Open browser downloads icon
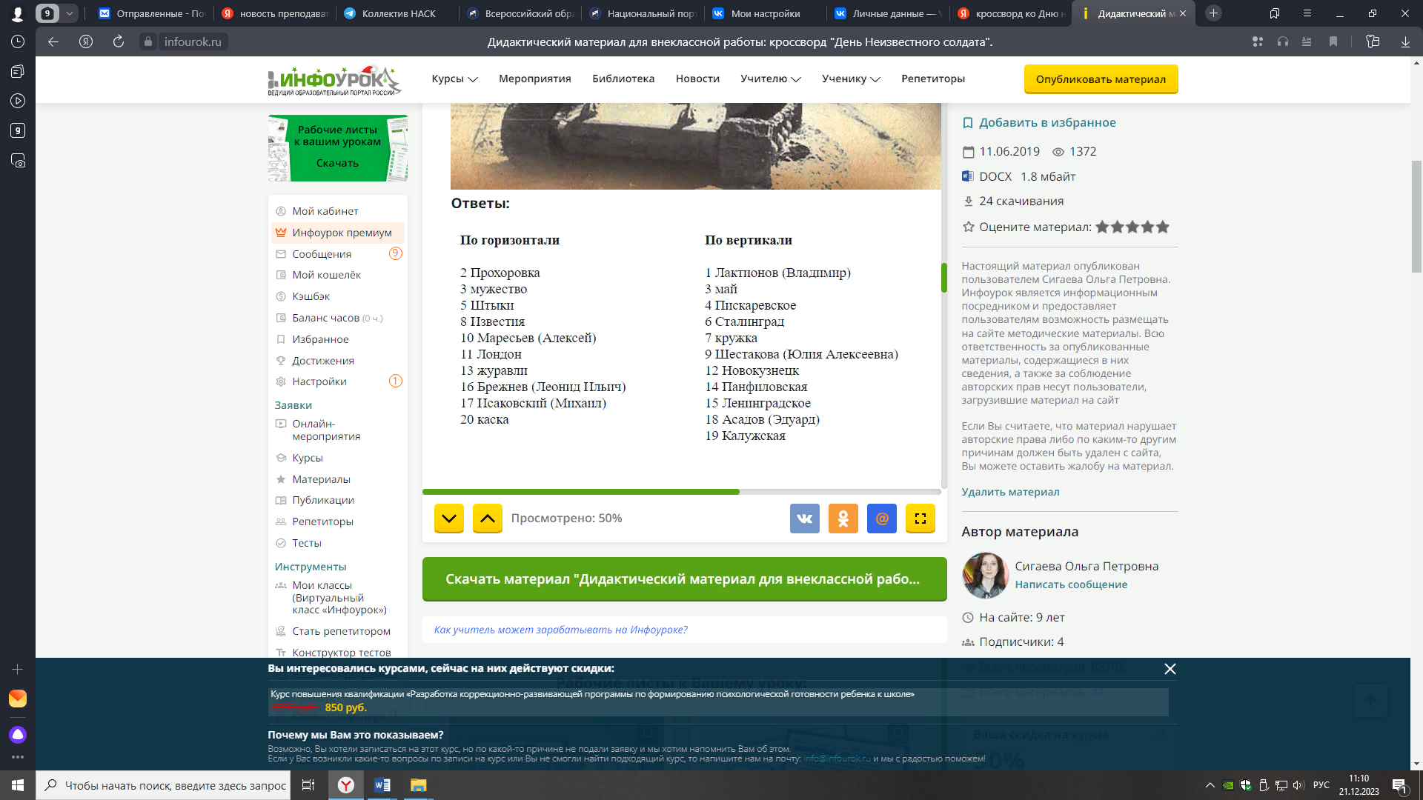1423x800 pixels. [x=1404, y=41]
